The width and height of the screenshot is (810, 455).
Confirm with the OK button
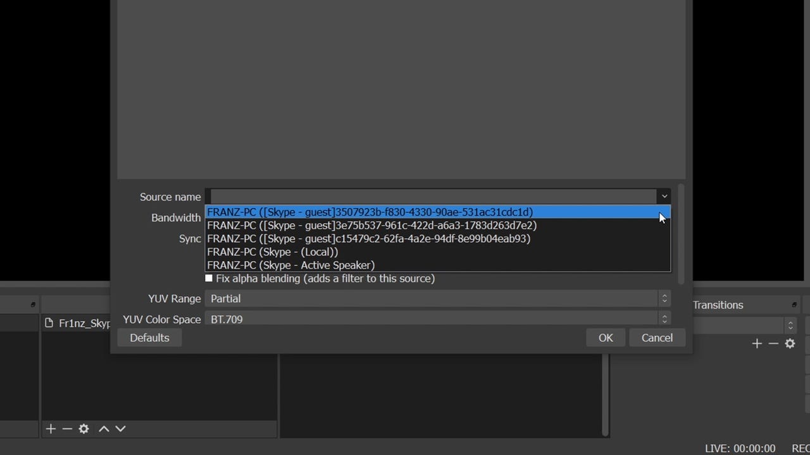click(606, 337)
